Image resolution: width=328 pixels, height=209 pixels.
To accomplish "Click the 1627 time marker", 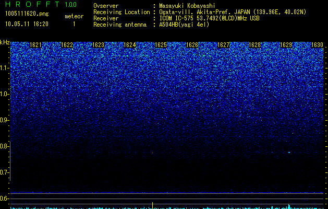I will click(x=223, y=45).
